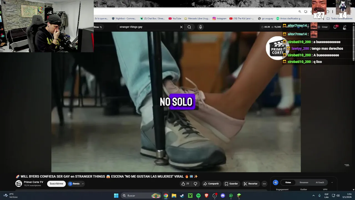Open the Crear upload menu
The height and width of the screenshot is (200, 355).
(x=323, y=27)
